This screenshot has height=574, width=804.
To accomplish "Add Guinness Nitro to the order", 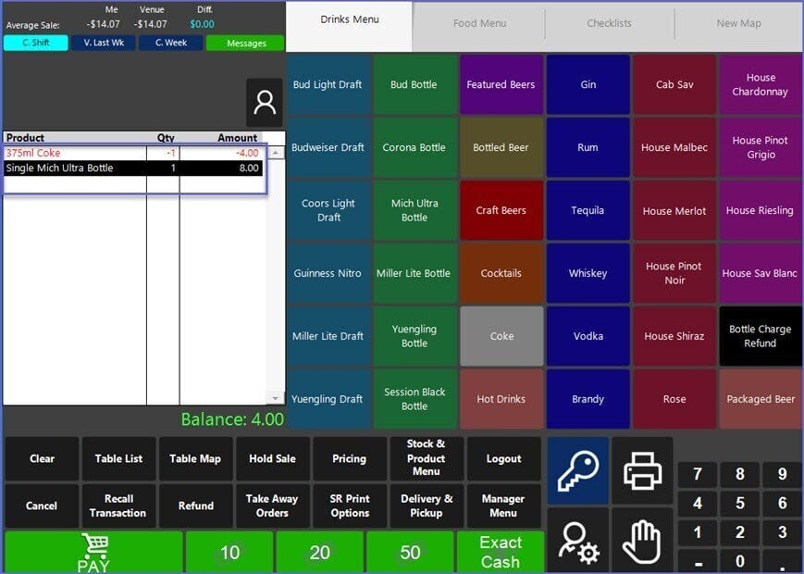I will coord(328,273).
